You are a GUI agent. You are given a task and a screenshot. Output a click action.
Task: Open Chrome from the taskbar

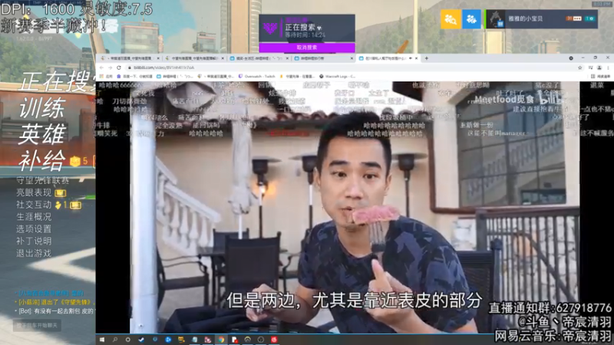[x=221, y=340]
